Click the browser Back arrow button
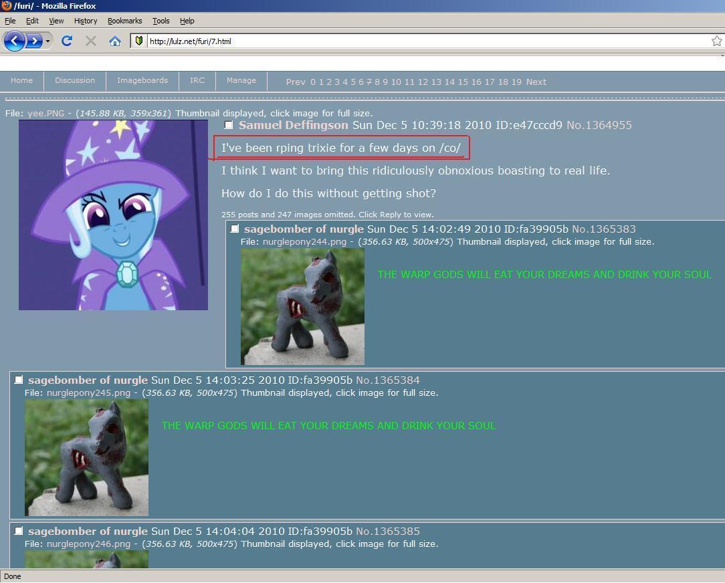The image size is (725, 583). tap(13, 41)
